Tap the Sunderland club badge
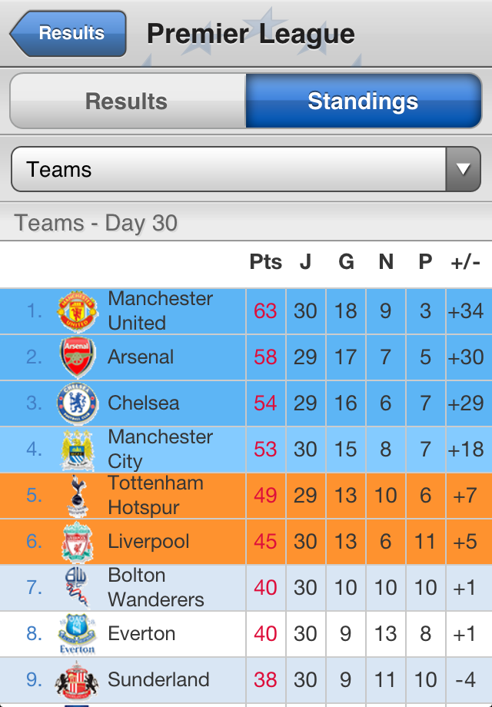The width and height of the screenshot is (492, 707). click(x=78, y=680)
